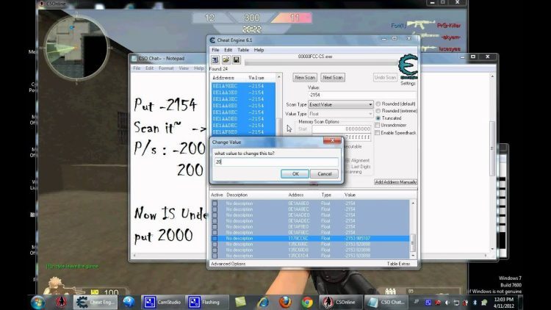Image resolution: width=551 pixels, height=310 pixels.
Task: Click the Add Address Manually button
Action: (396, 182)
